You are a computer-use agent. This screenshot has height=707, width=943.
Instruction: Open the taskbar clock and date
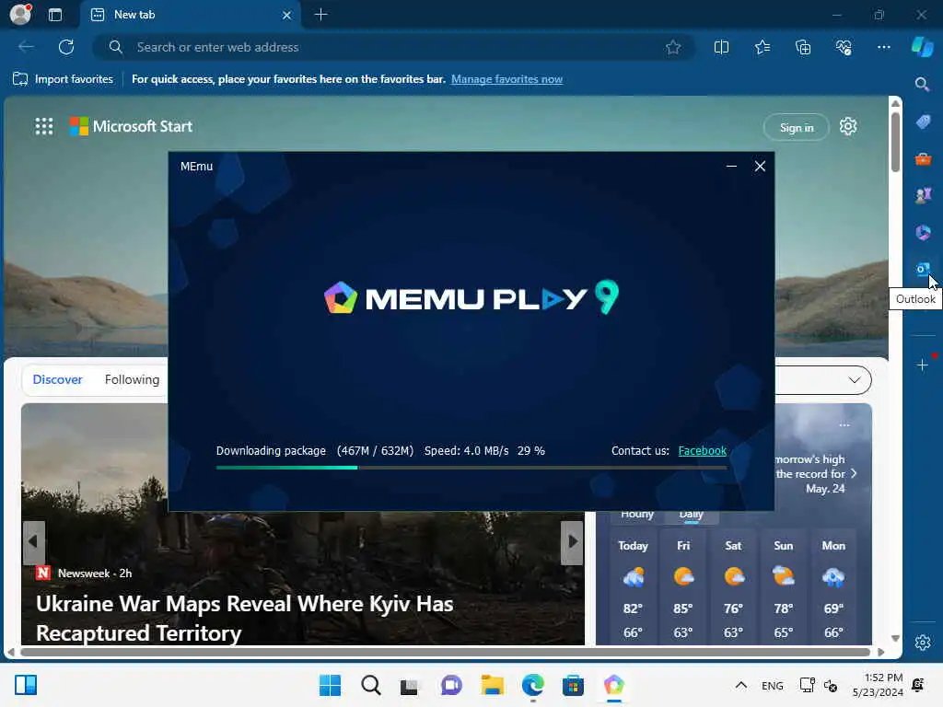pos(878,685)
